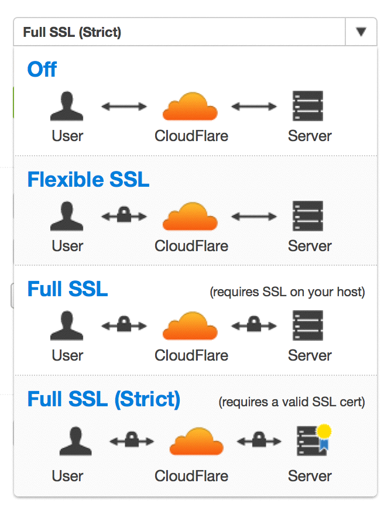The image size is (391, 514).
Task: Click CloudFlare cloud in Full SSL (Strict) row
Action: coord(197,441)
